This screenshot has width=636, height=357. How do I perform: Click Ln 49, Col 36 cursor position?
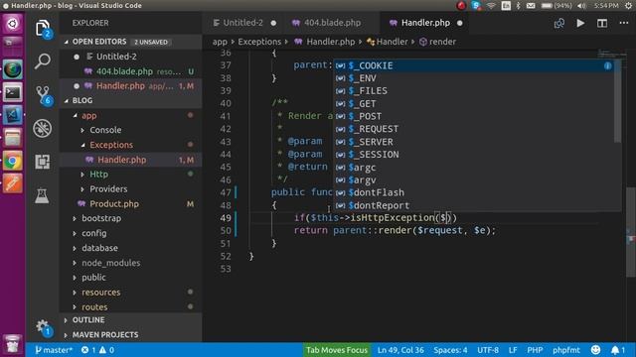coord(400,350)
